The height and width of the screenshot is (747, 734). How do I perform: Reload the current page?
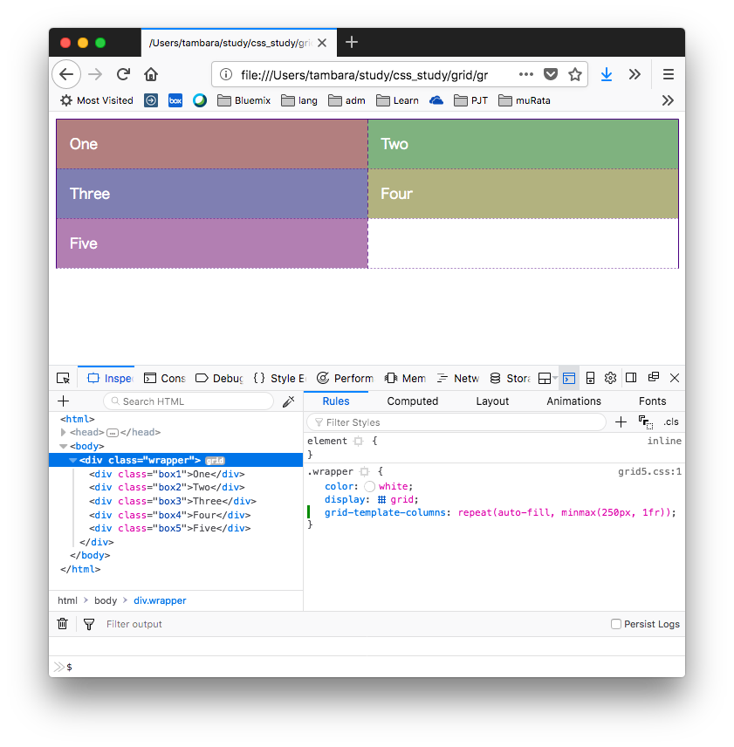coord(123,74)
